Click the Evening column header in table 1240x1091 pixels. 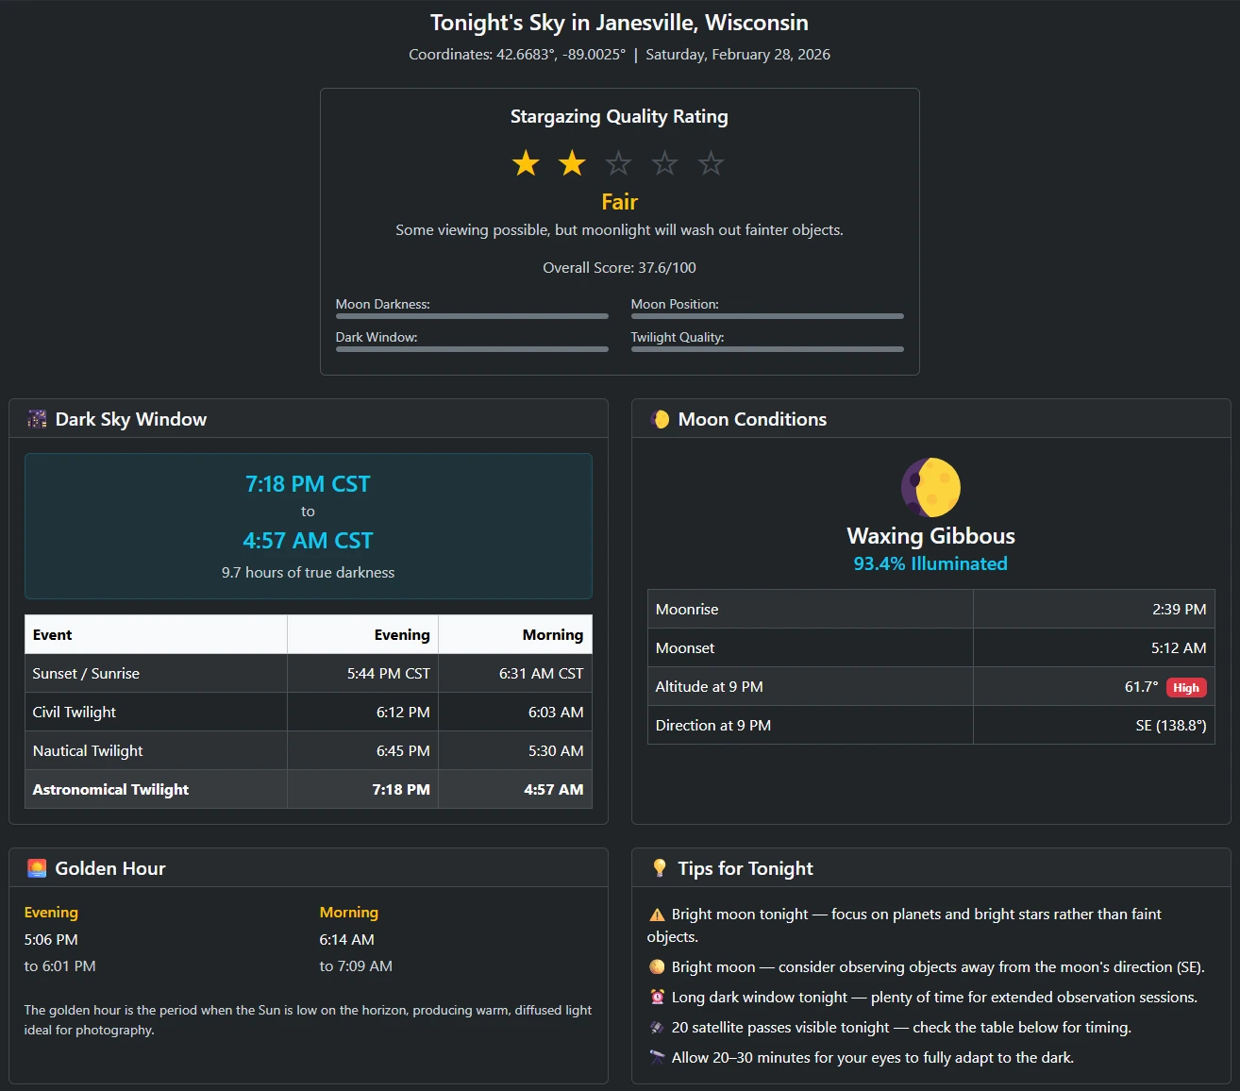coord(401,635)
